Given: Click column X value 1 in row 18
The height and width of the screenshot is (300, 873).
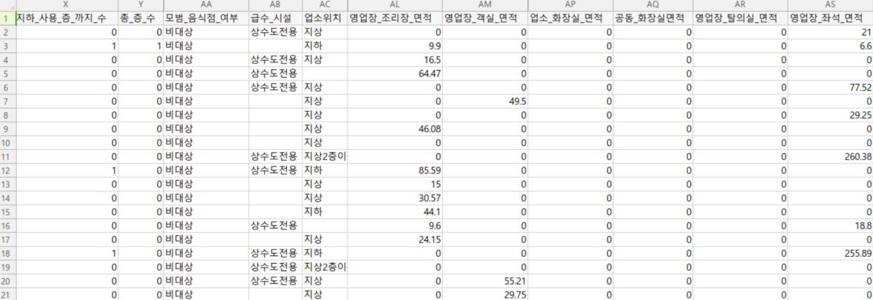Looking at the screenshot, I should 114,253.
